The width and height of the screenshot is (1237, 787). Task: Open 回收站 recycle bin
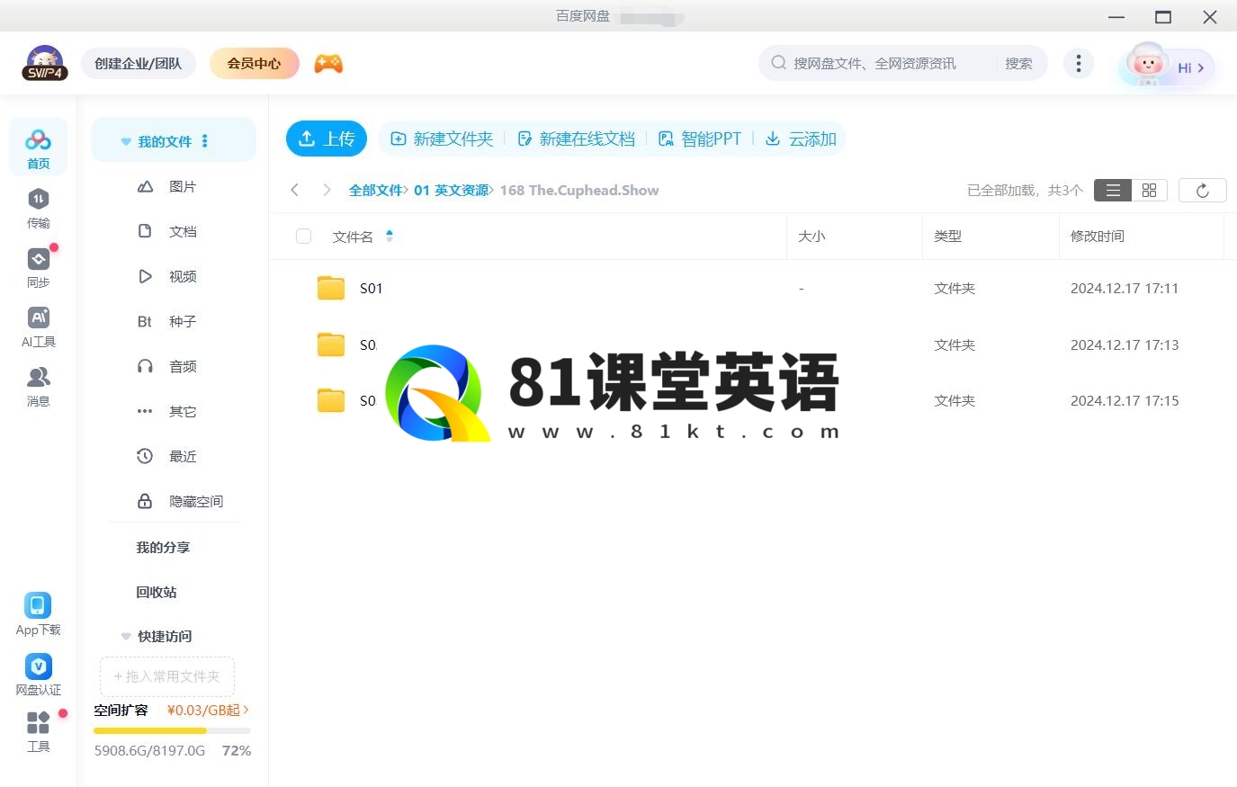coord(157,592)
